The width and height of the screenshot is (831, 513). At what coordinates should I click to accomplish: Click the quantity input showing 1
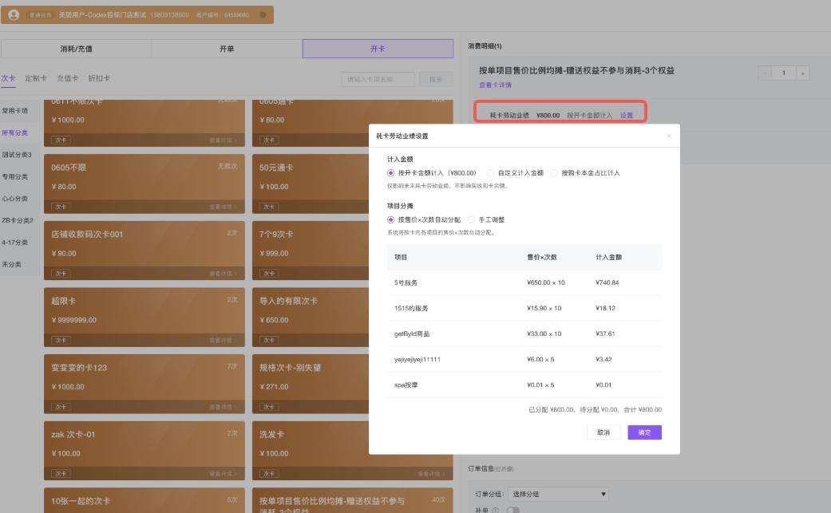pyautogui.click(x=784, y=73)
